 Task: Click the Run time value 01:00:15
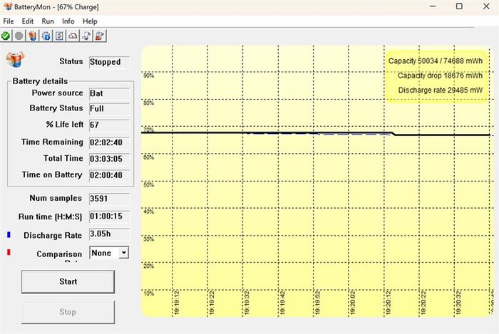tap(109, 216)
